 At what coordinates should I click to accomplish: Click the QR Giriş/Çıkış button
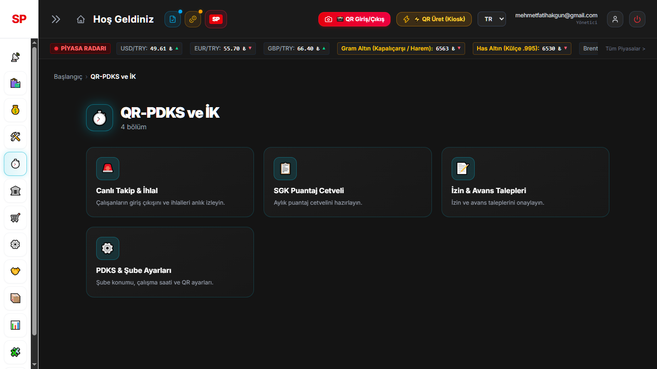tap(354, 19)
